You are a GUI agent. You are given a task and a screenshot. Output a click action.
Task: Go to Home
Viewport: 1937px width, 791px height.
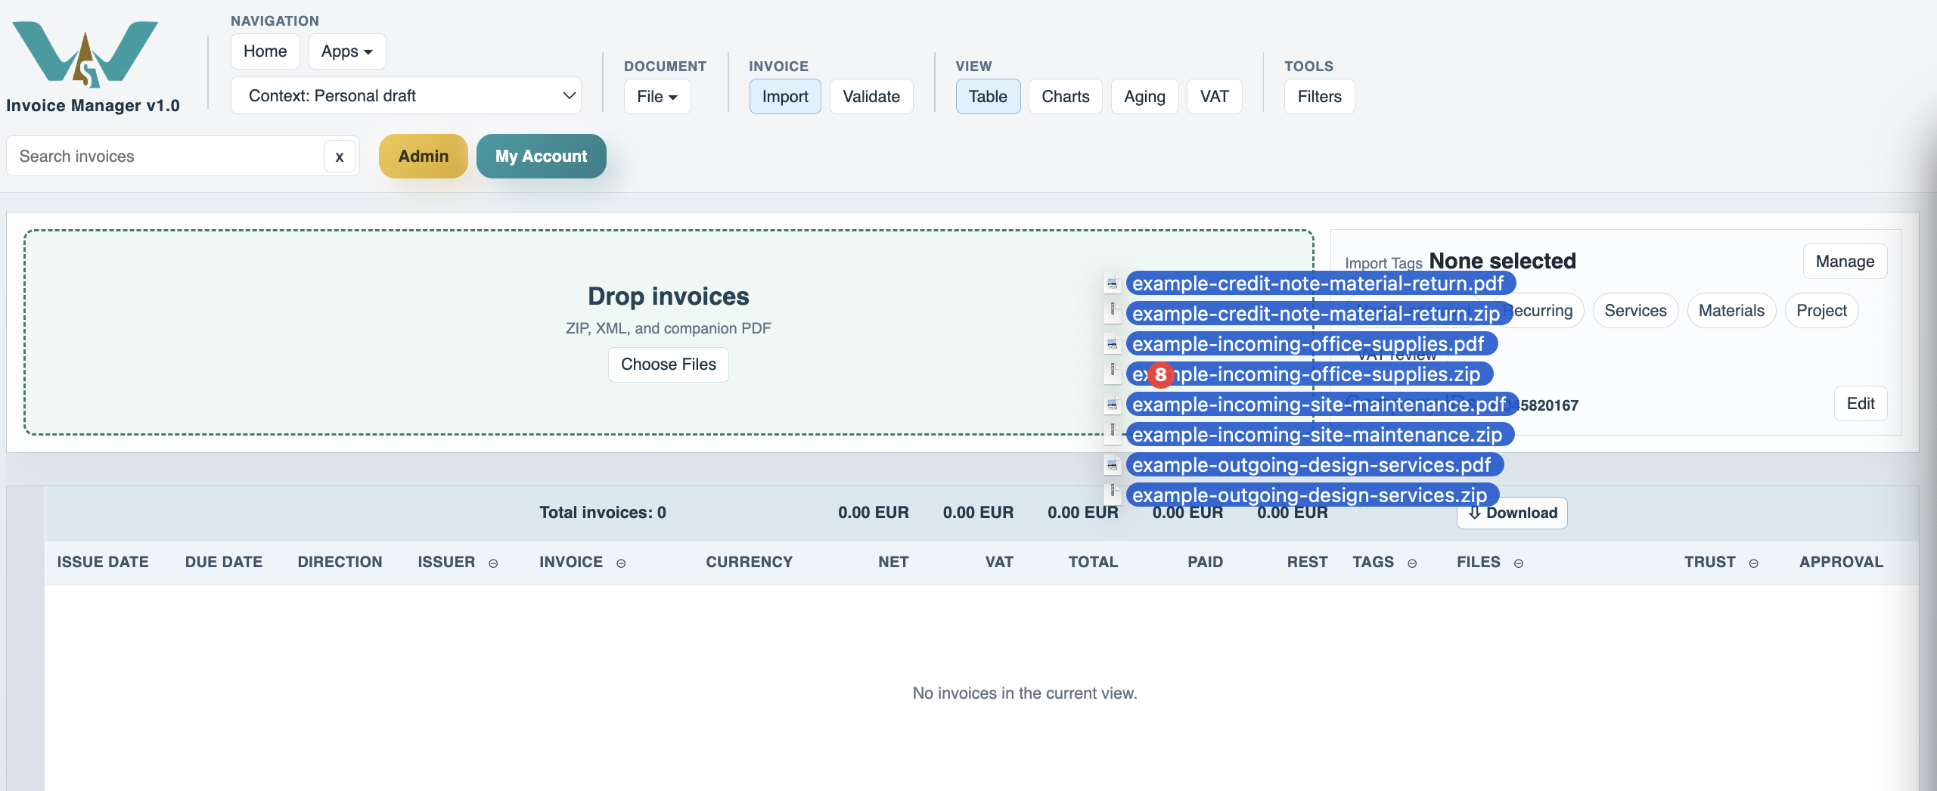265,51
